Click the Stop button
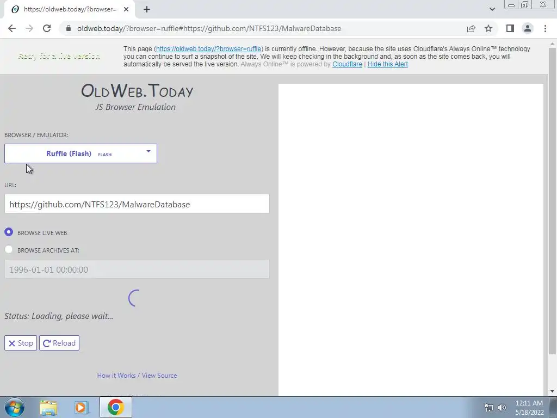Image resolution: width=557 pixels, height=418 pixels. click(x=21, y=343)
